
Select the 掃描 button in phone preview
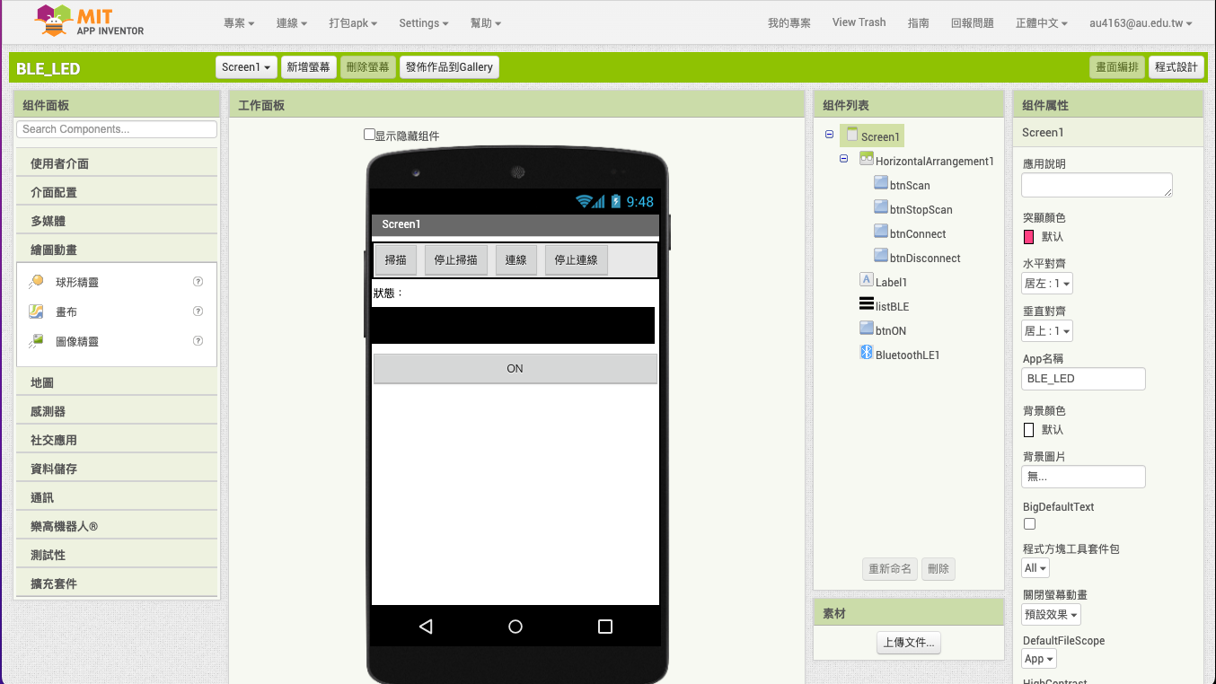(396, 260)
